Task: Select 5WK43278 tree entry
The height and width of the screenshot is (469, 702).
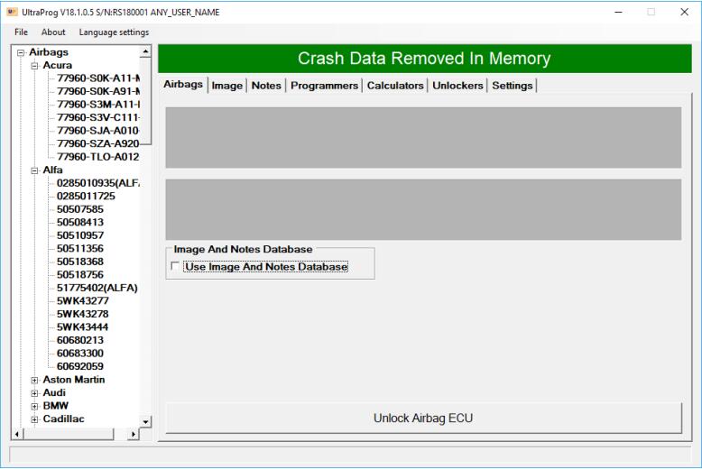Action: 83,314
